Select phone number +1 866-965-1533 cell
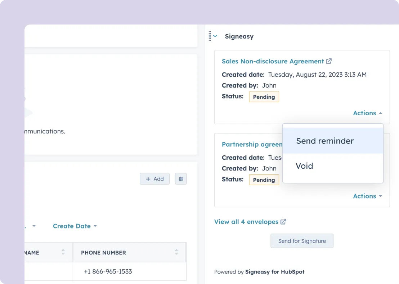Image resolution: width=399 pixels, height=284 pixels. tap(130, 271)
